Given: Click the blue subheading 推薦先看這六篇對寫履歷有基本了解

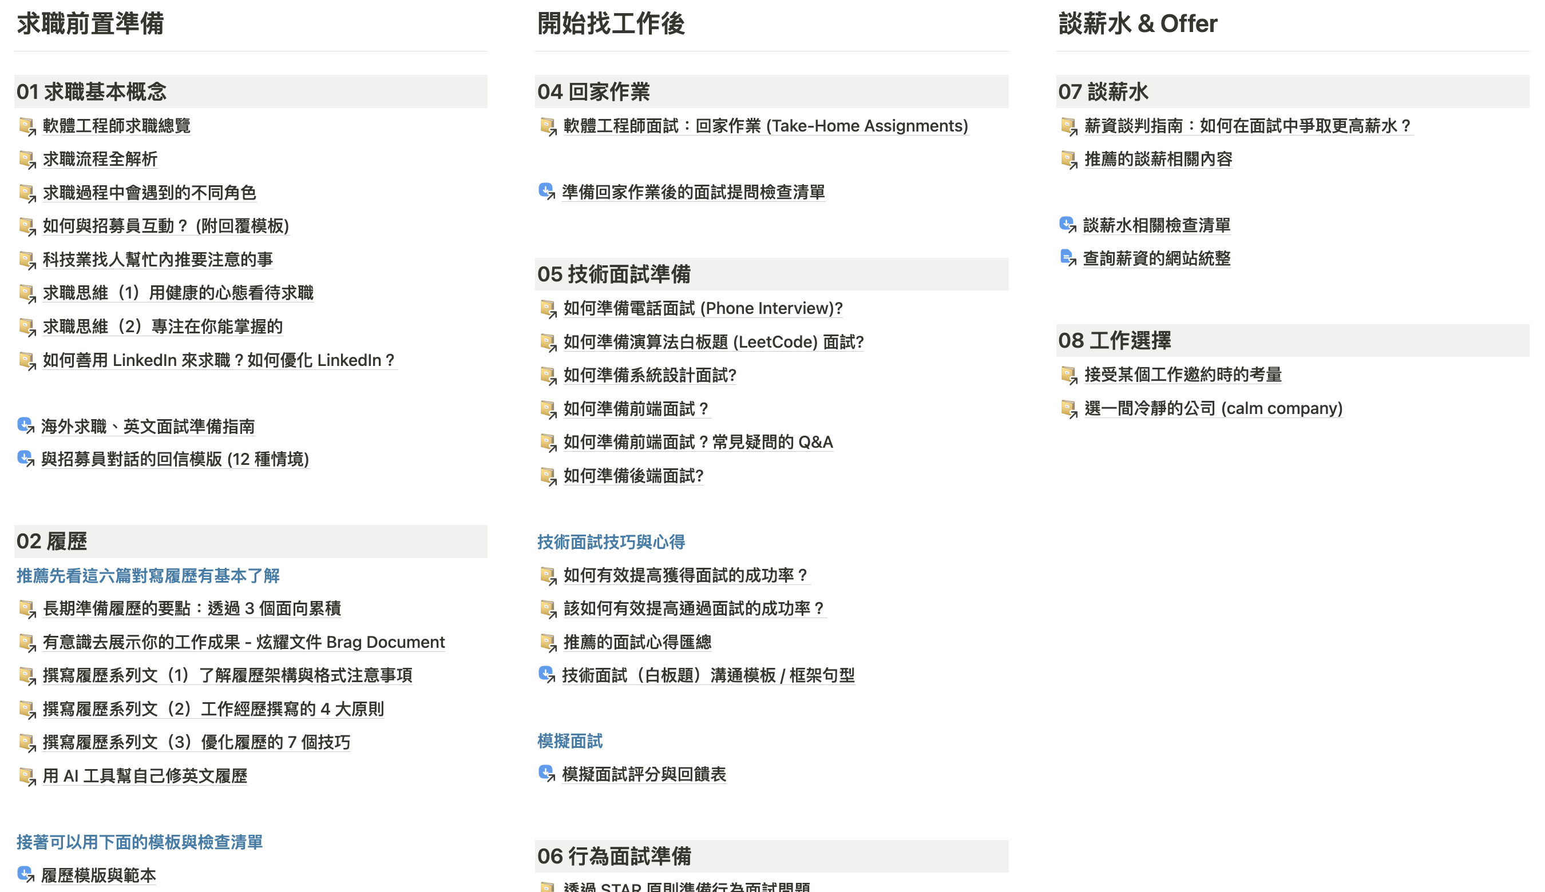Looking at the screenshot, I should coord(148,576).
